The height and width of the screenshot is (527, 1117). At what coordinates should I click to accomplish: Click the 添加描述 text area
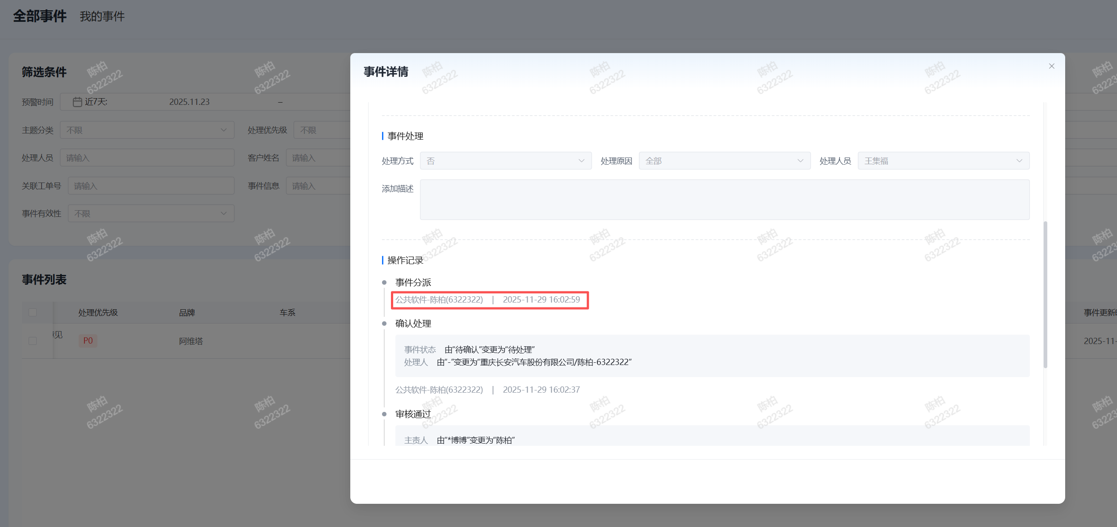click(x=724, y=199)
